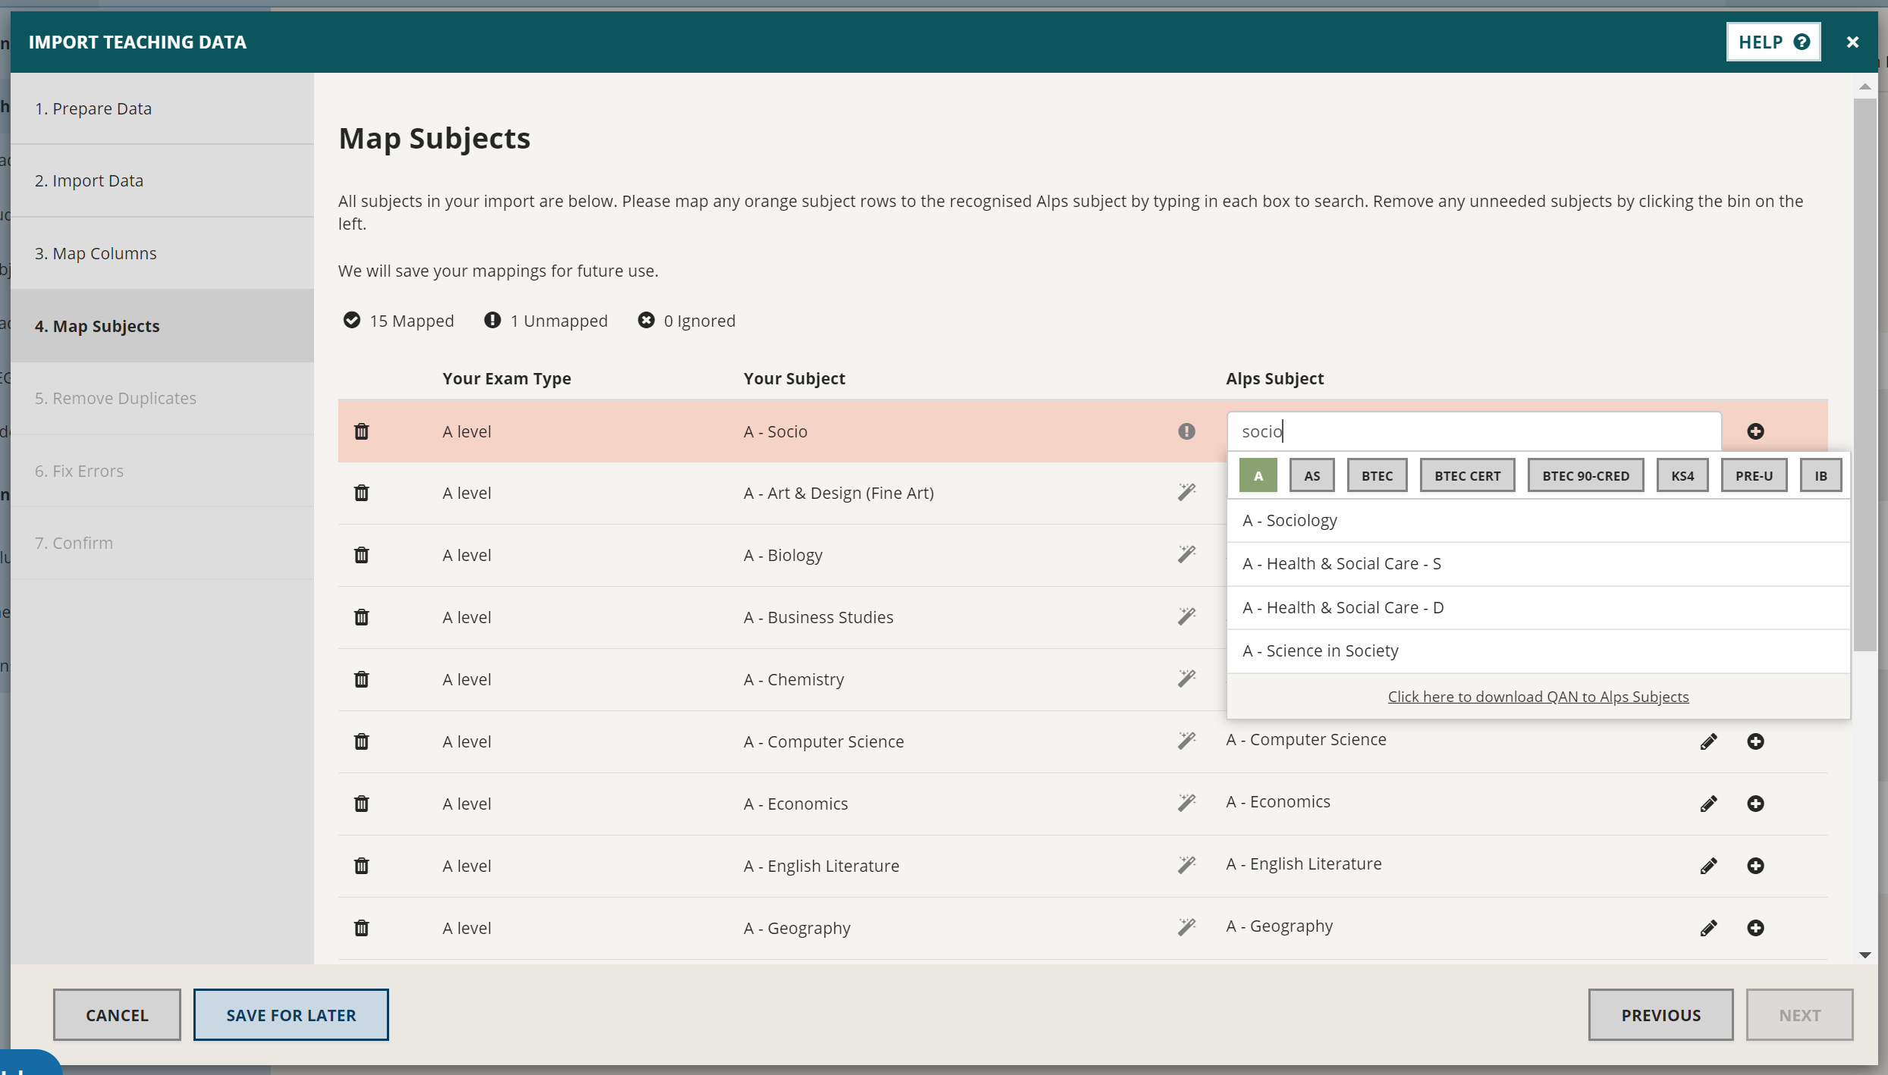The height and width of the screenshot is (1075, 1888).
Task: Click bin icon for Business Studies row
Action: (361, 617)
